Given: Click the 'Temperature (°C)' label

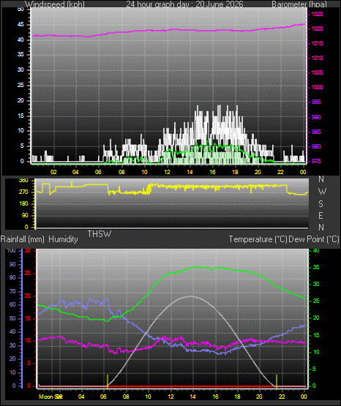Looking at the screenshot, I should (258, 239).
